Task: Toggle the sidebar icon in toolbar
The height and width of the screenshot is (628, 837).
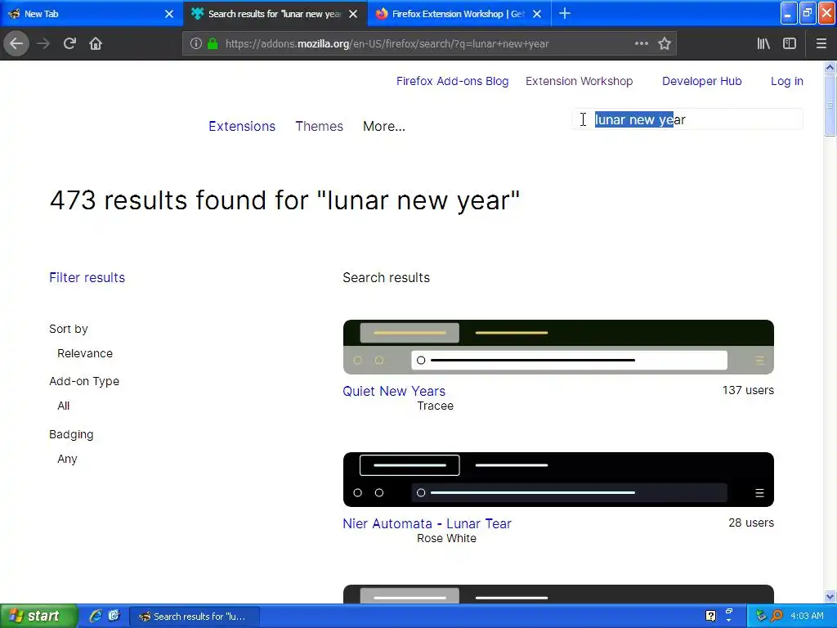Action: pyautogui.click(x=790, y=43)
